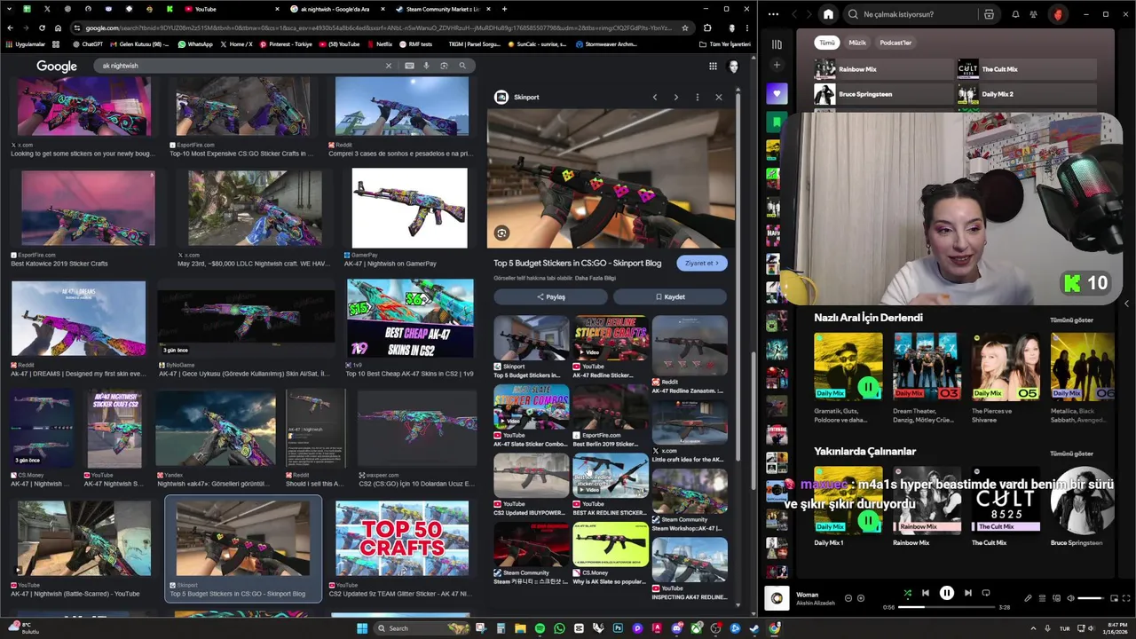Open TOP 50 CRAFTS YouTube image result
Image resolution: width=1136 pixels, height=639 pixels.
click(402, 538)
